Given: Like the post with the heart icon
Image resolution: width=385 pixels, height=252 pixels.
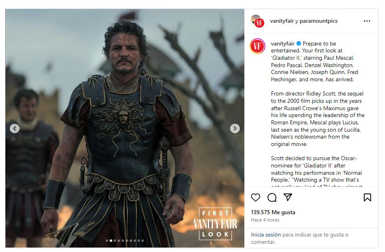Looking at the screenshot, I should coord(255,198).
